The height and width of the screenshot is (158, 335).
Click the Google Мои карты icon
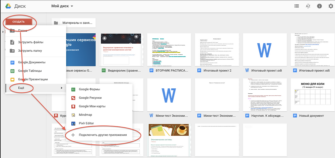[73, 106]
